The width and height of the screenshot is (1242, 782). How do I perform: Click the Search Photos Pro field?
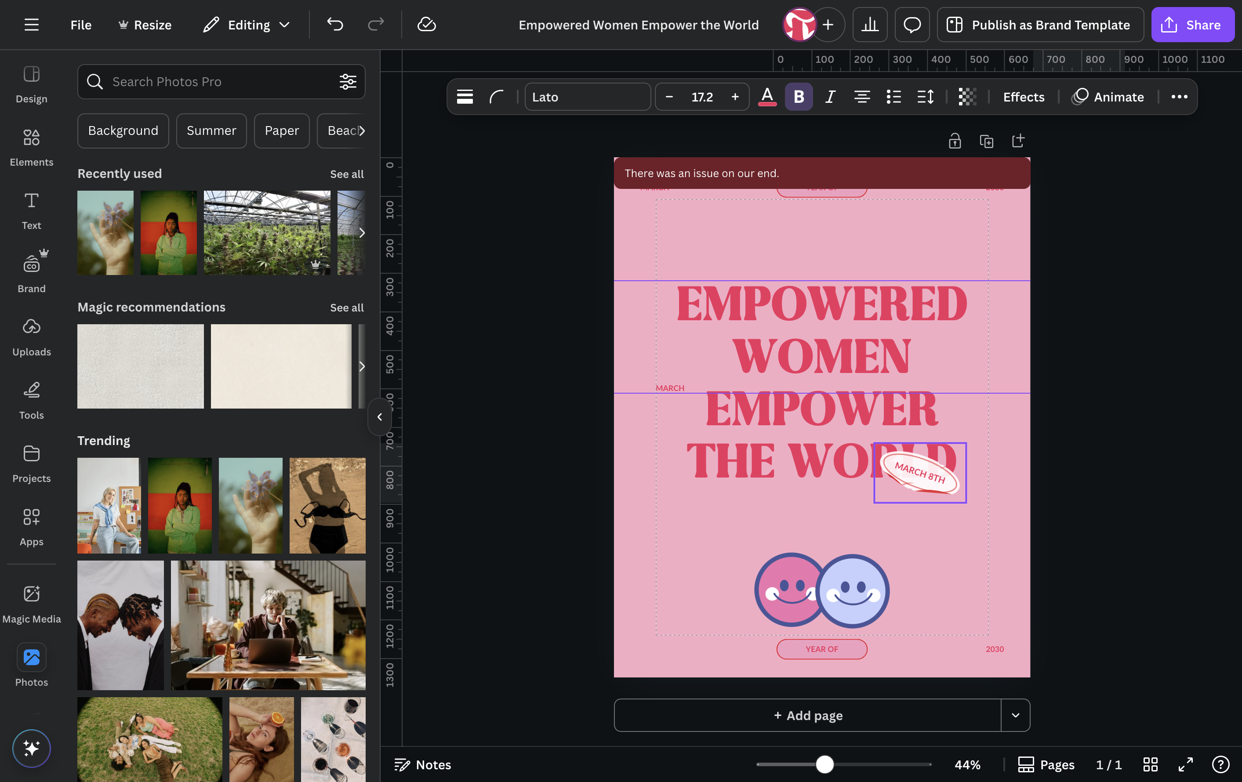coord(221,81)
